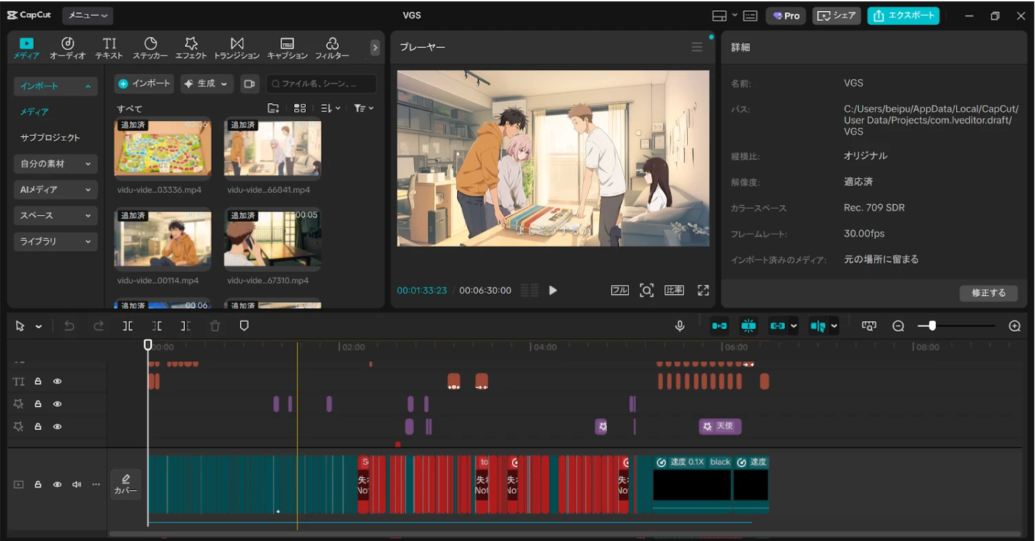Open the player panel menu icon
This screenshot has height=541, width=1035.
[x=697, y=47]
